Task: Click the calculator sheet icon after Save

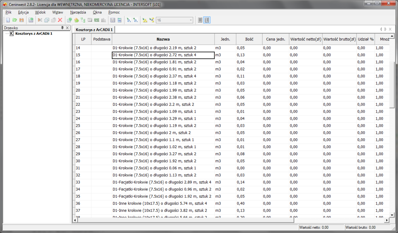Action: pyautogui.click(x=31, y=20)
